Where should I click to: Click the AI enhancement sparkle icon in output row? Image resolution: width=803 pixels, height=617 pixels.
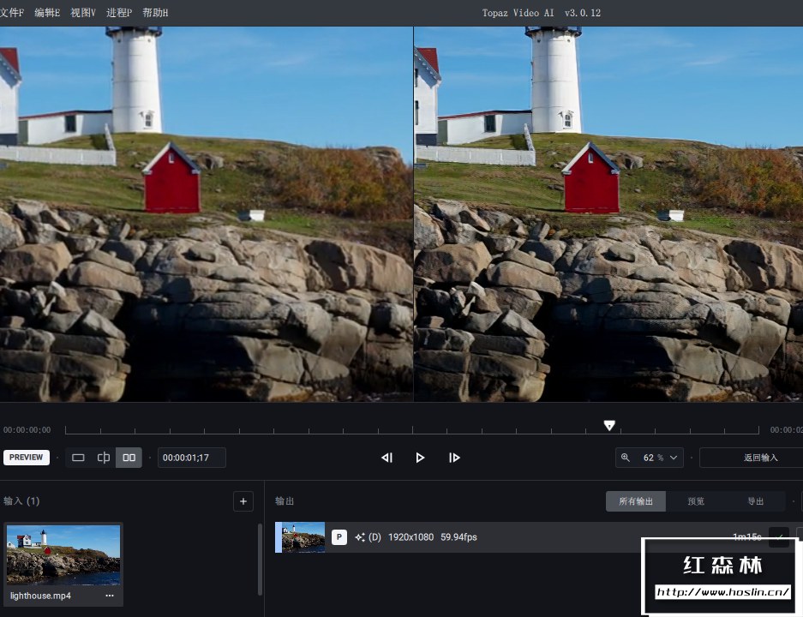coord(360,537)
